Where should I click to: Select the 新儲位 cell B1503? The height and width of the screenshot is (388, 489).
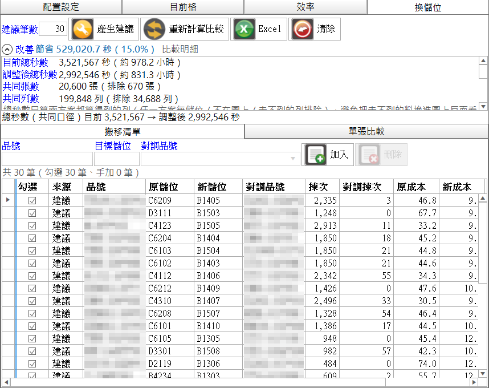[218, 213]
